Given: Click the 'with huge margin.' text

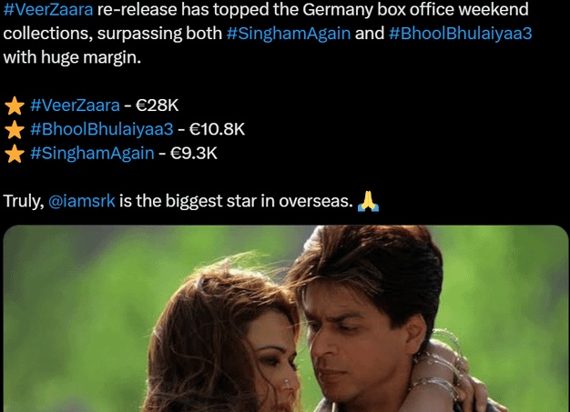Looking at the screenshot, I should pyautogui.click(x=72, y=57).
